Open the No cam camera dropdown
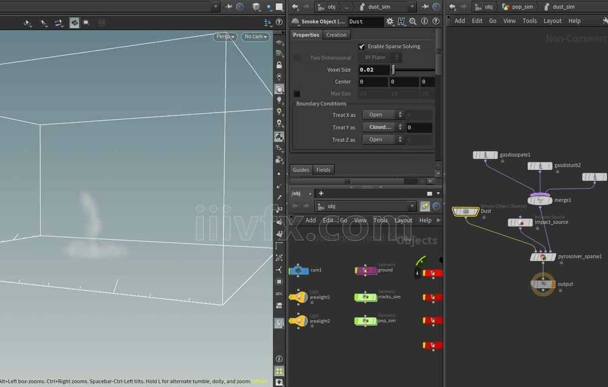The width and height of the screenshot is (608, 387). point(256,37)
